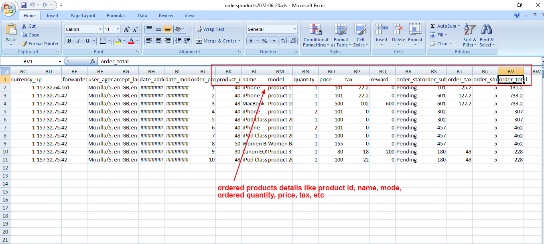
Task: Click the Insert cells icon
Action: click(382, 35)
